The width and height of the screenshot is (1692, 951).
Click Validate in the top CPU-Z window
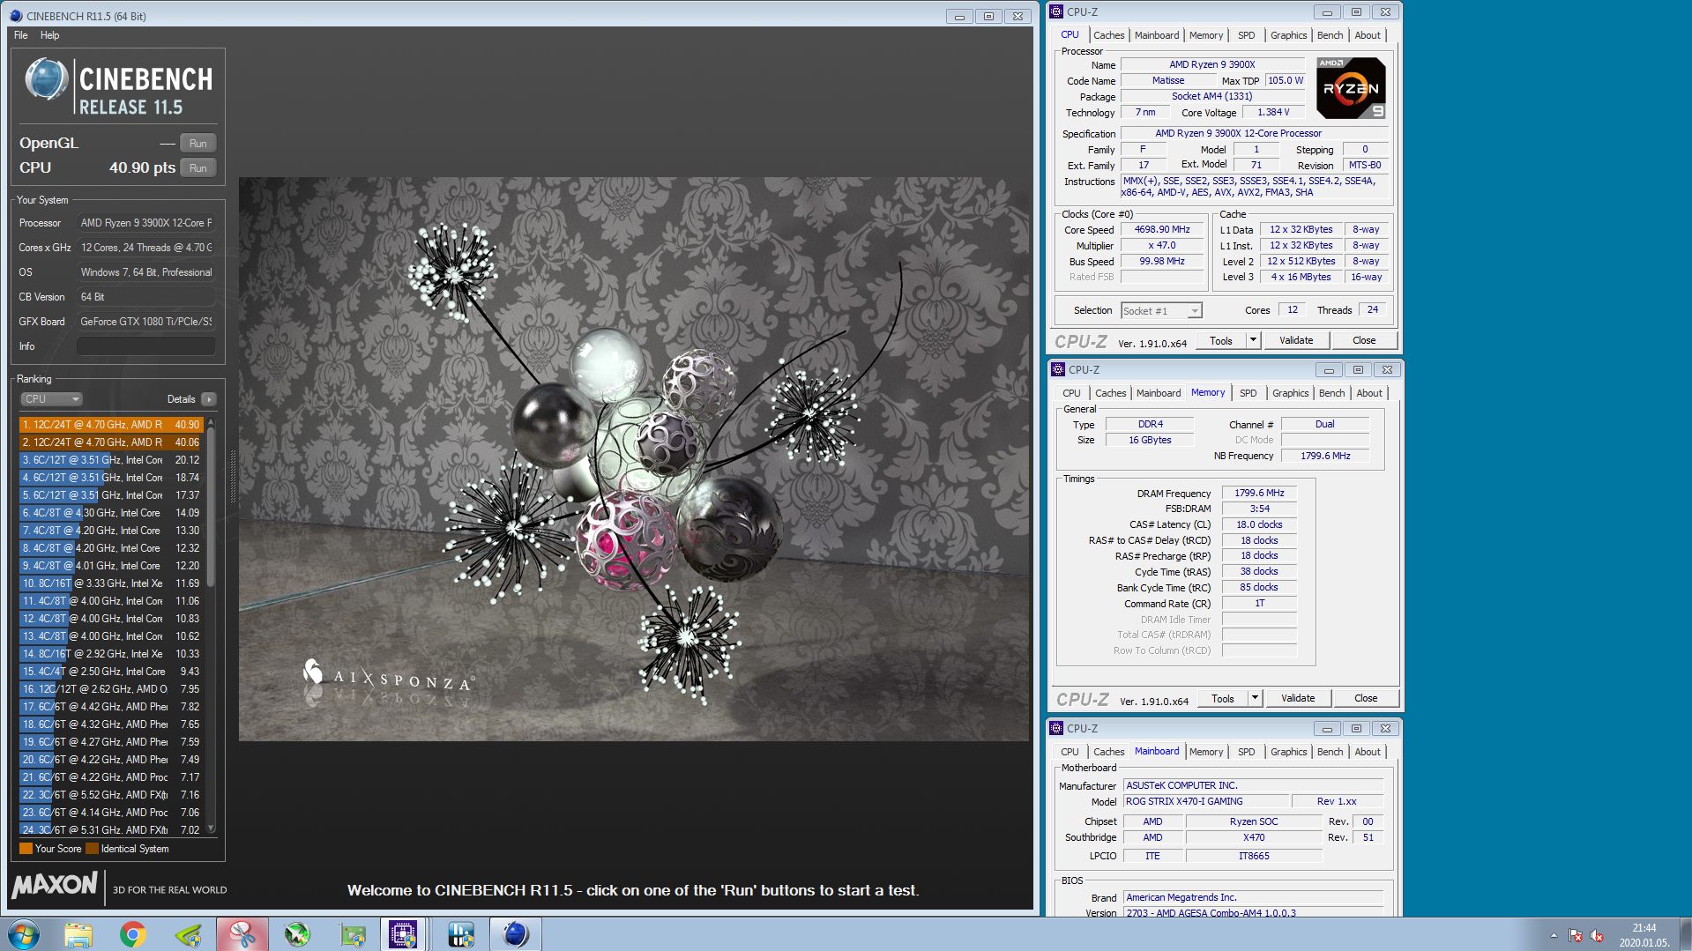[1296, 340]
